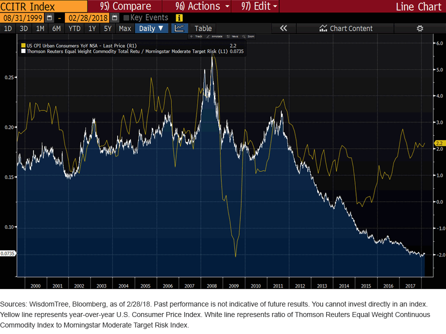This screenshot has height=334, width=446.
Task: Select US CPI Urban Consumers legend entry
Action: (81, 45)
